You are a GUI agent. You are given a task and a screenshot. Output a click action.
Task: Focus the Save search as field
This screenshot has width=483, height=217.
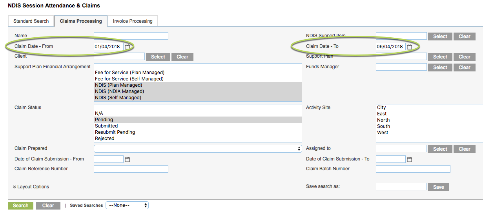coord(401,187)
